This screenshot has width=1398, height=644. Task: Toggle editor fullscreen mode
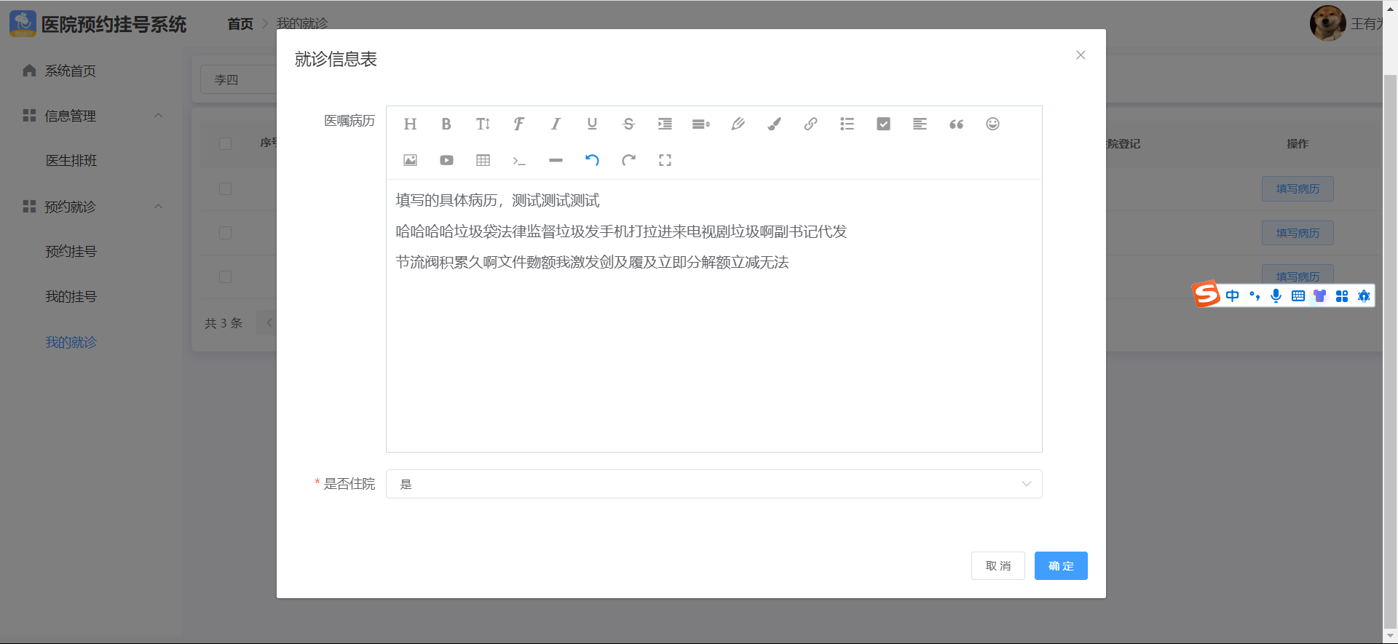pos(665,160)
